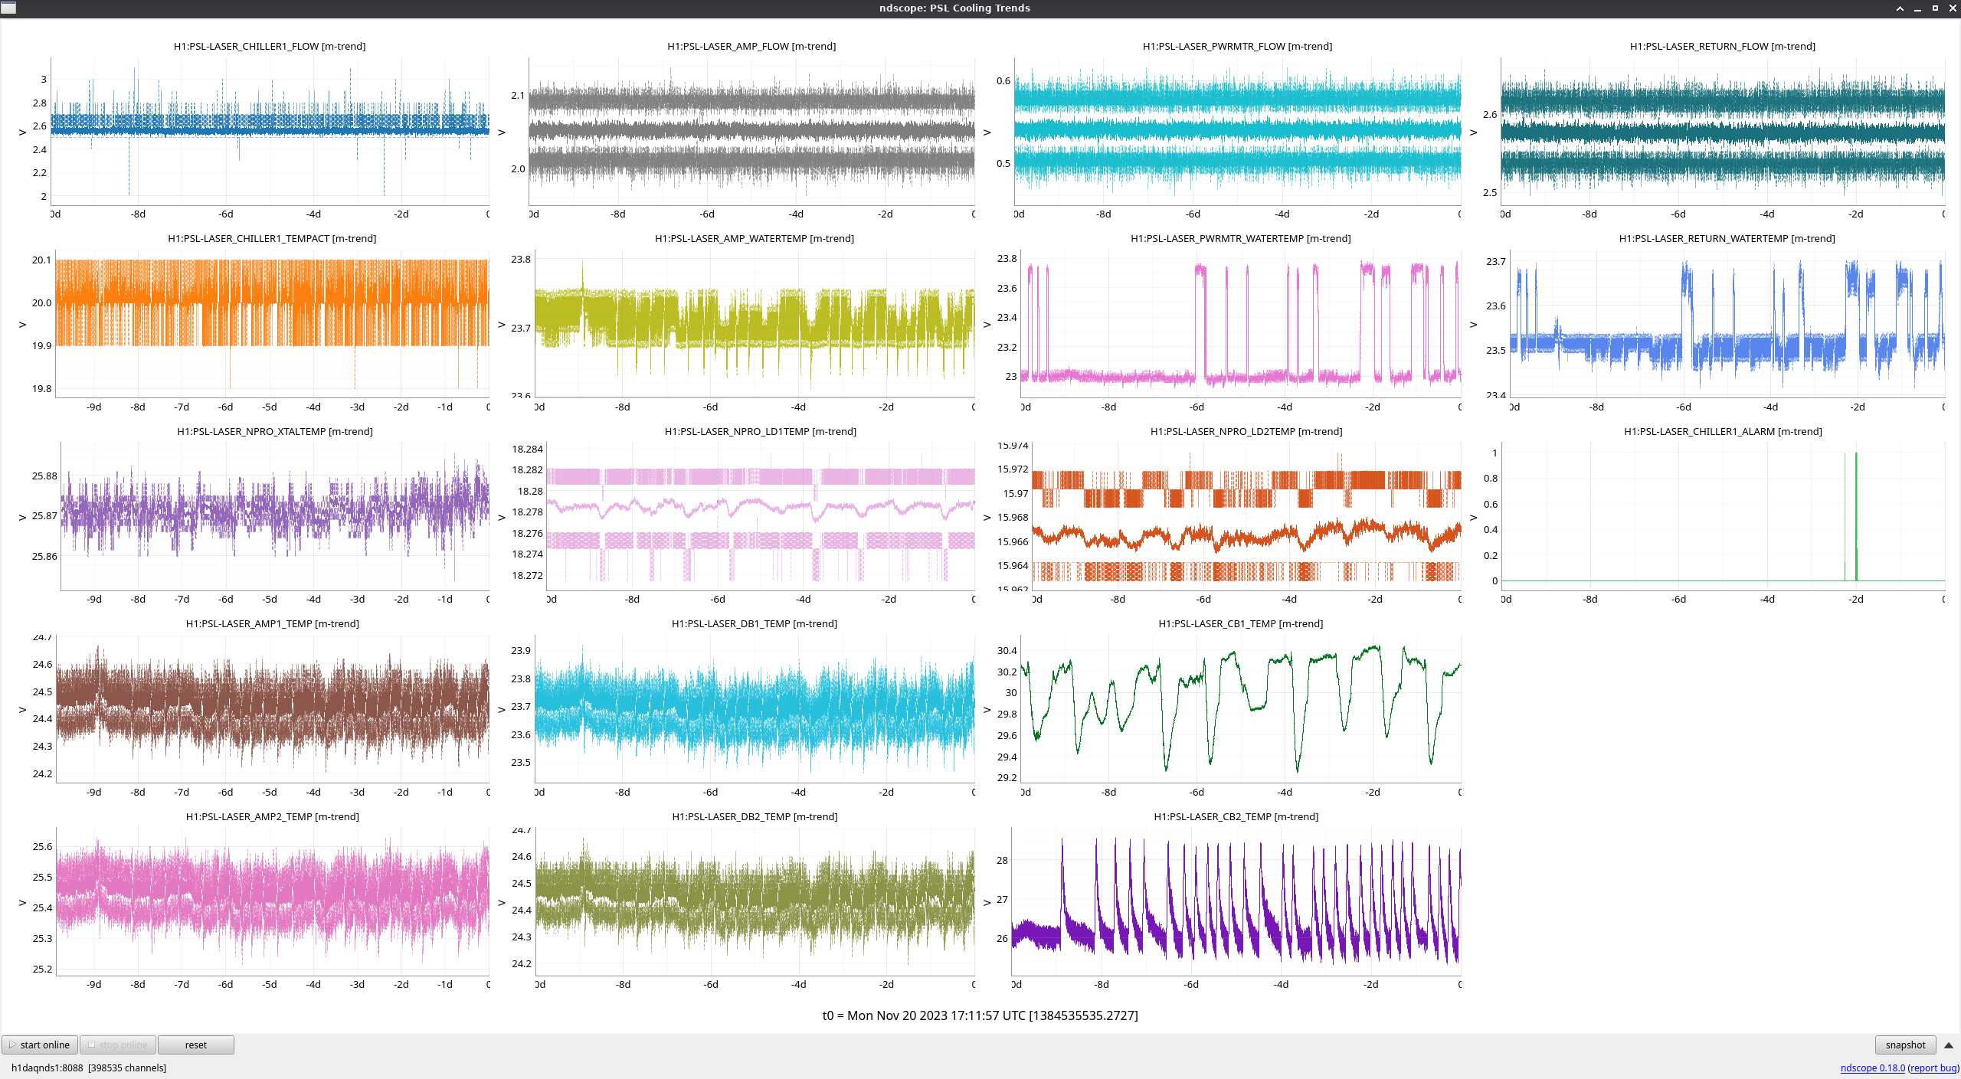Click inside the CB2_TEMP purple trace plot
This screenshot has width=1961, height=1079.
tap(1236, 904)
